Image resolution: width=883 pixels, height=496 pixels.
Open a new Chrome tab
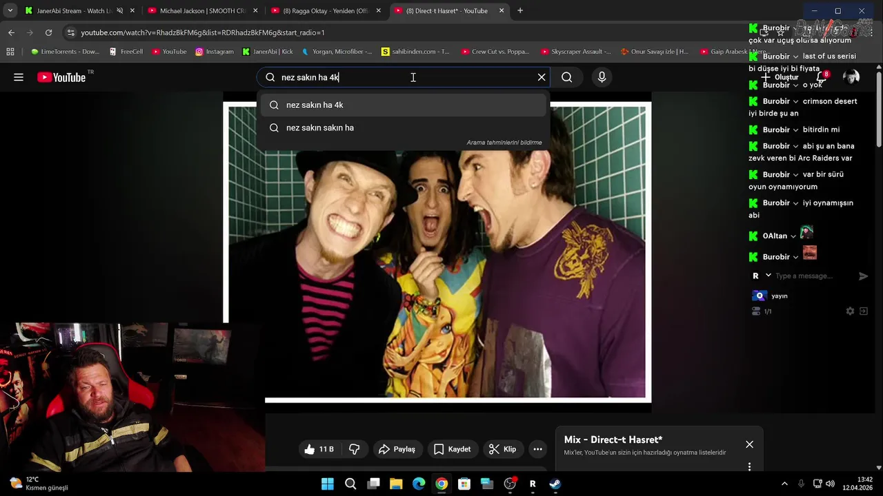tap(520, 10)
